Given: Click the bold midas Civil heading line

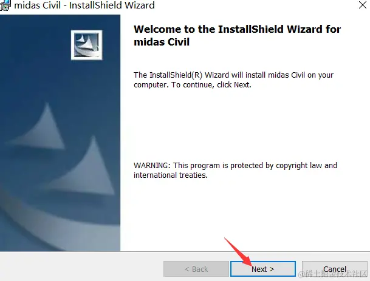Looking at the screenshot, I should tap(162, 42).
